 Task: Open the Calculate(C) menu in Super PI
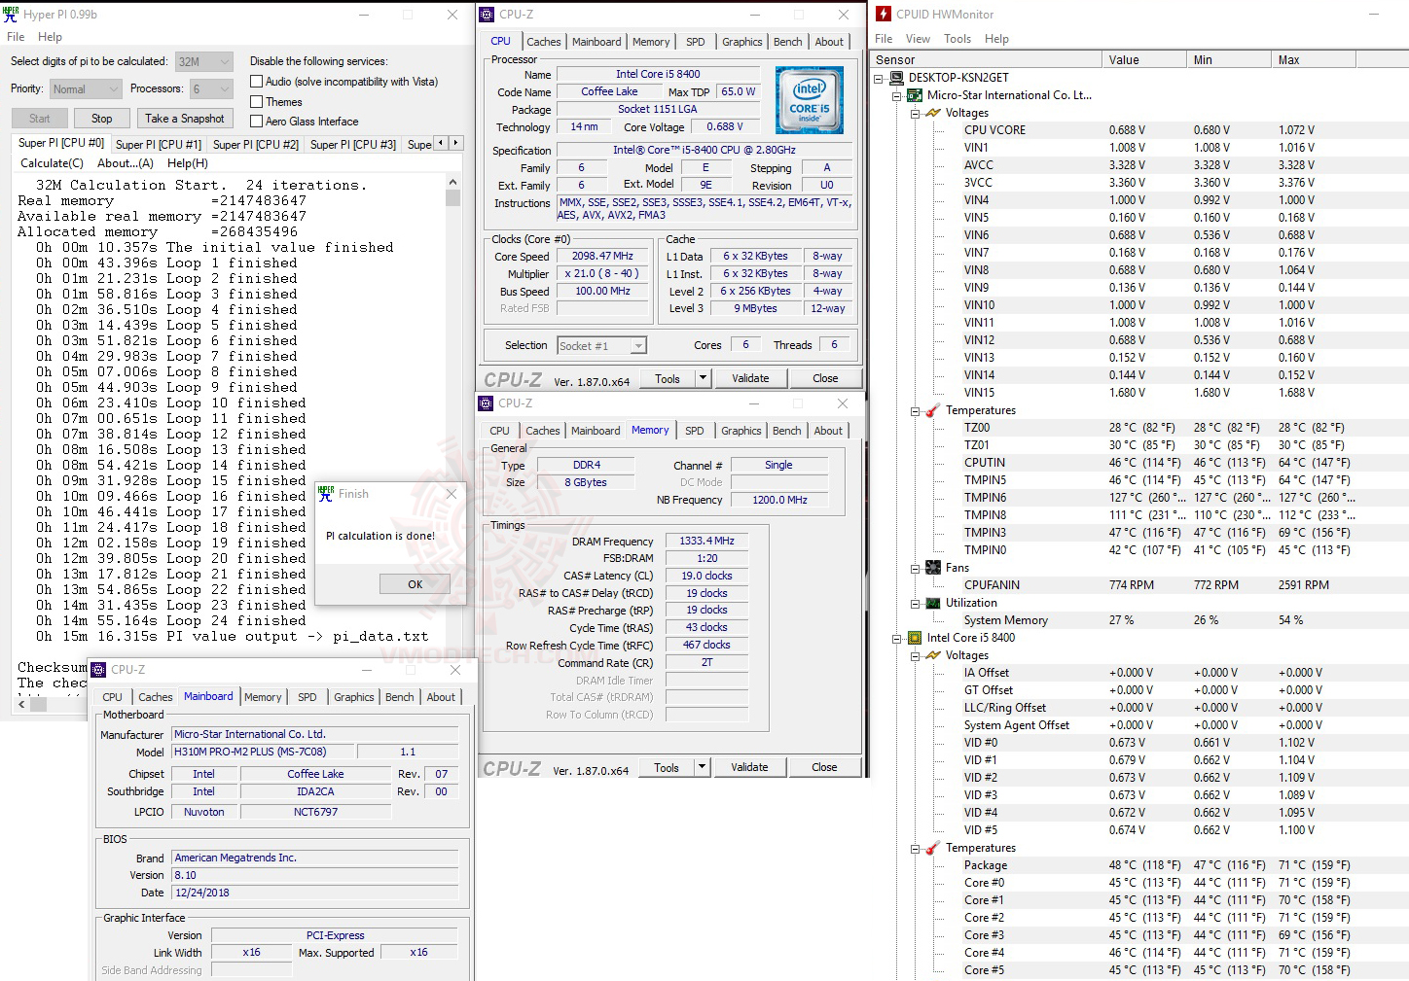pos(52,163)
